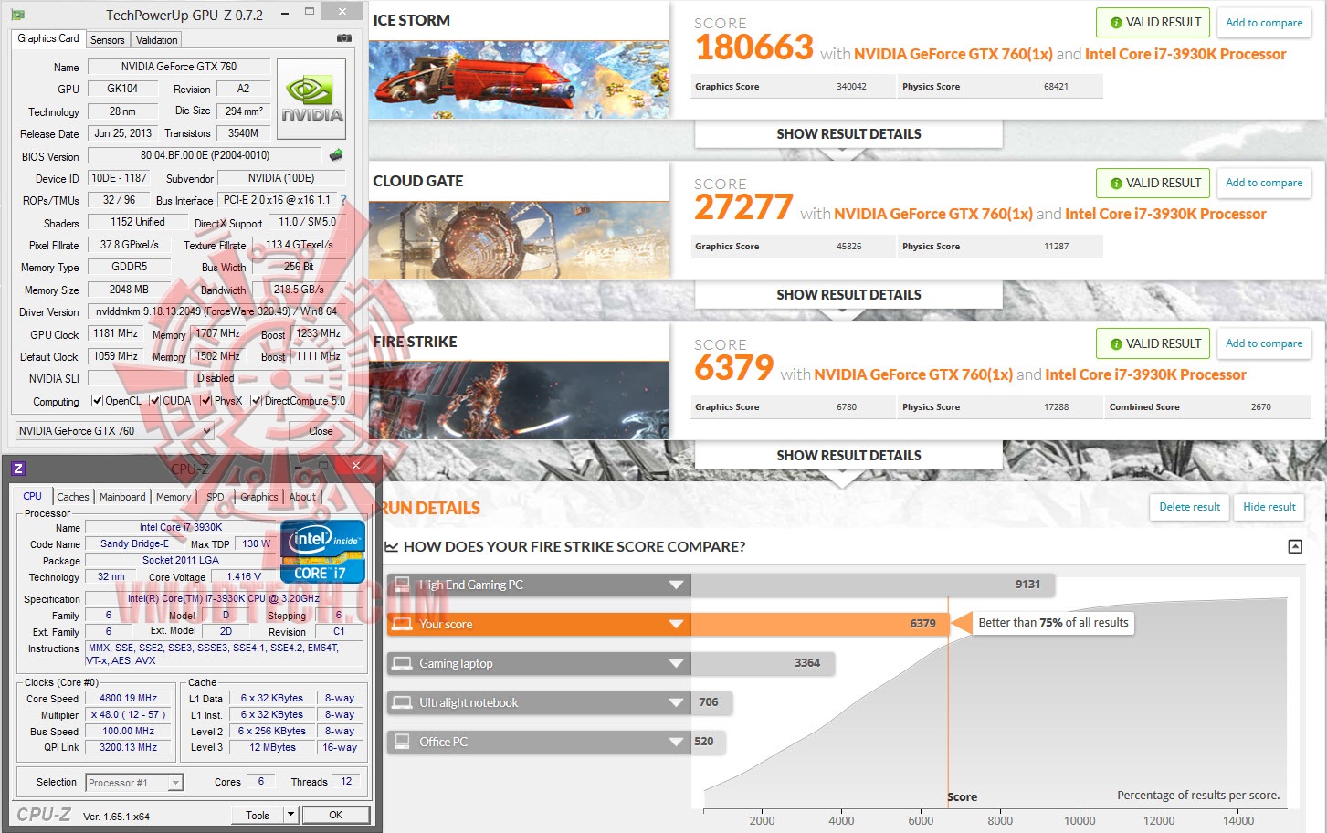1327x833 pixels.
Task: Select the CPU tab in CPU-Z
Action: 33,496
